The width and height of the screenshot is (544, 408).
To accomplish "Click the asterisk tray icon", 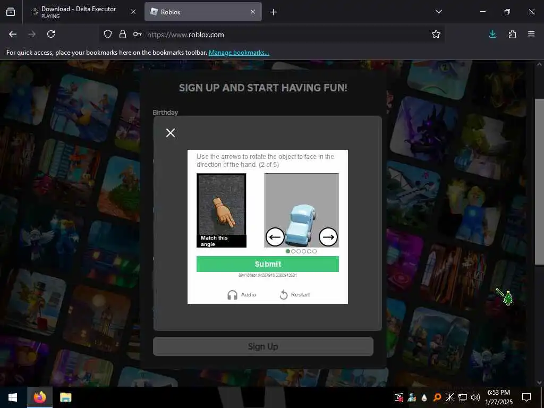I will tap(449, 397).
